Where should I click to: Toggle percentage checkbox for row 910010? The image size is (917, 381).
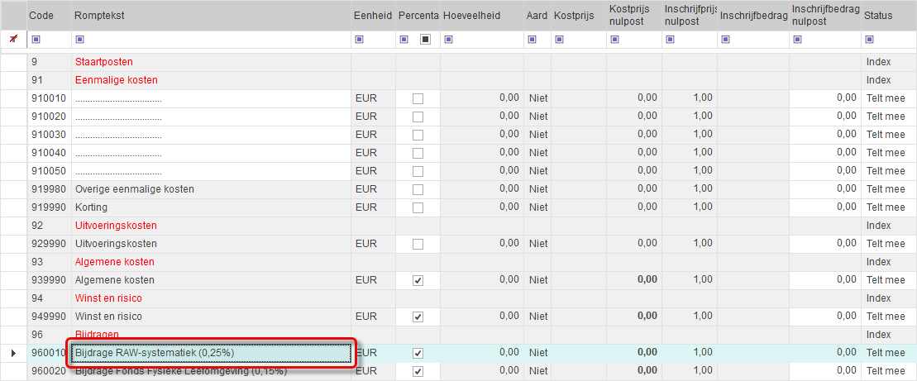point(418,98)
